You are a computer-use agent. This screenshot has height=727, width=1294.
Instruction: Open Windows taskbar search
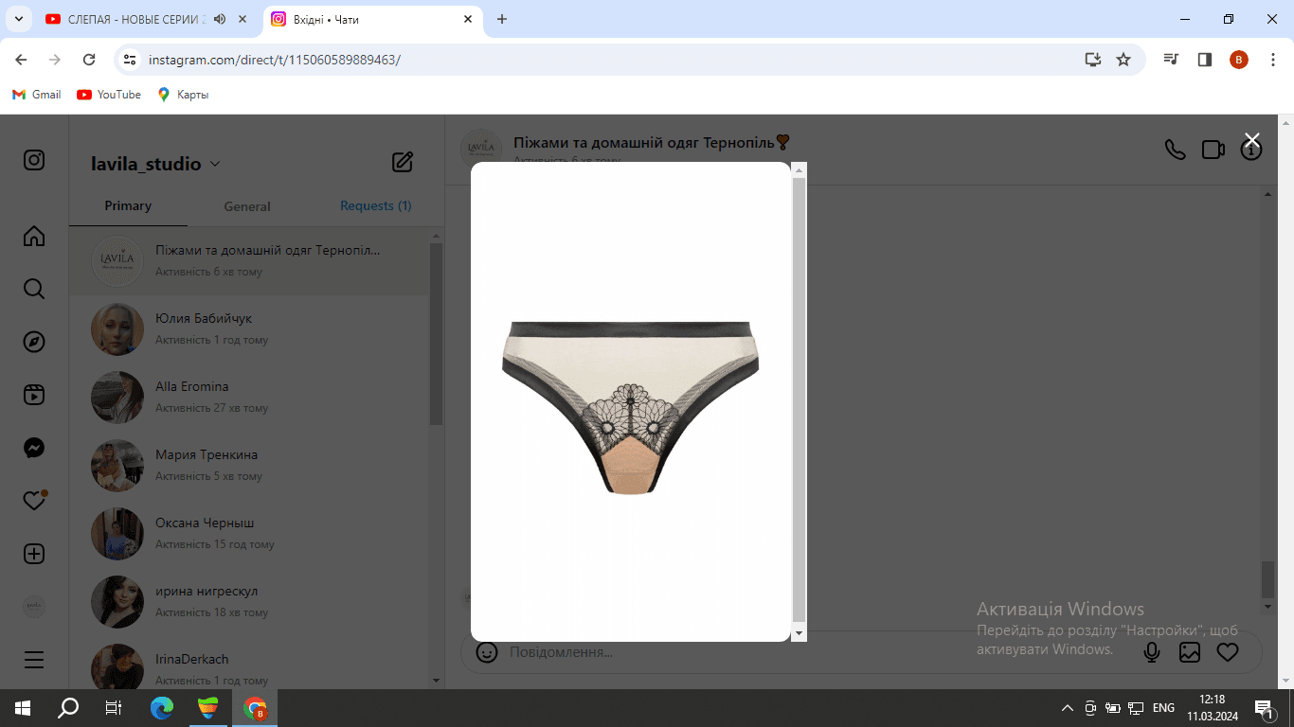click(68, 708)
